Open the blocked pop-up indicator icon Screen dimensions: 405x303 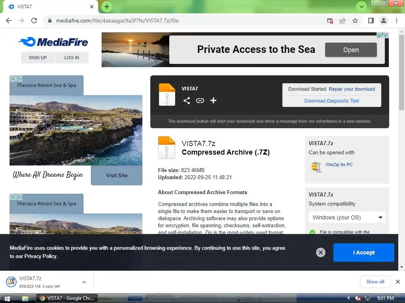[x=330, y=21]
